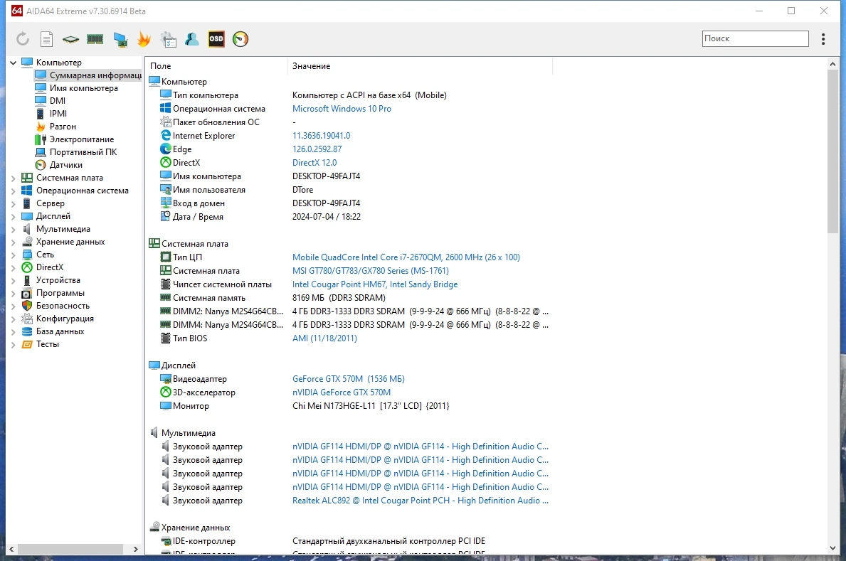Screen dimensions: 846x561
Task: Open the nVIDIA GeForce GTX 570M link
Action: 342,392
